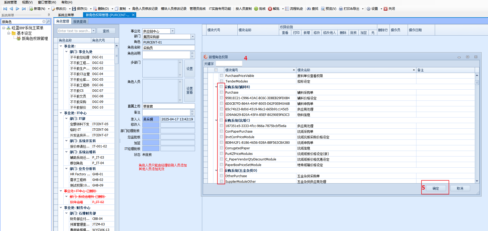This screenshot has height=231, width=488.
Task: Click the 查找 binoculars search icon
Action: [x=309, y=9]
